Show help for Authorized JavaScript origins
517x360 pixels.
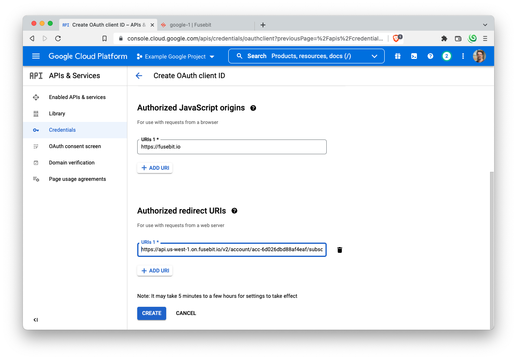click(x=253, y=108)
